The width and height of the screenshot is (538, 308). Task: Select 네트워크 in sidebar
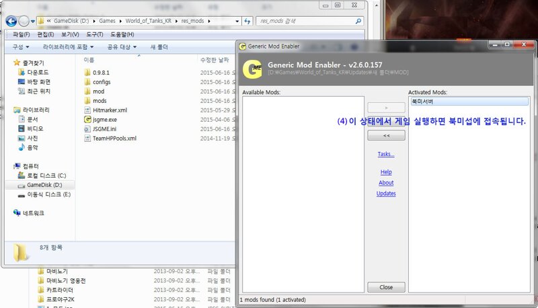33,213
